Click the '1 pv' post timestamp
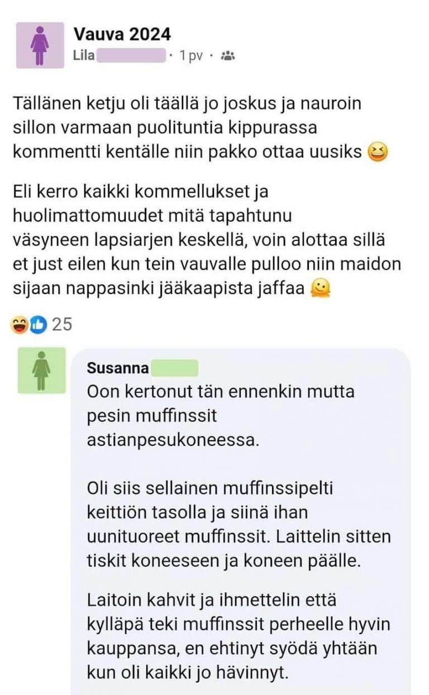The image size is (429, 695). (x=190, y=56)
